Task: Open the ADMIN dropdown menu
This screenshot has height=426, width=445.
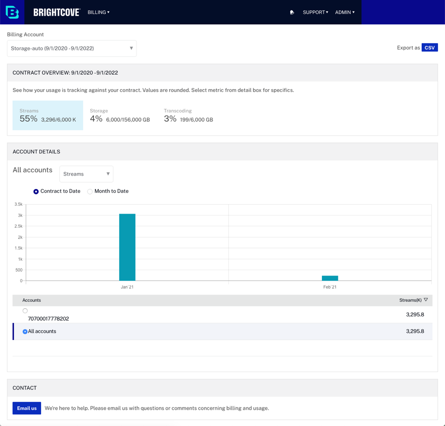Action: point(345,12)
